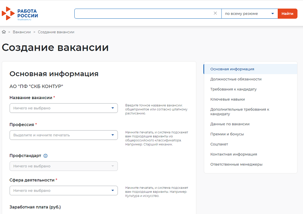
Task: Click the home icon in breadcrumbs
Action: coord(4,32)
